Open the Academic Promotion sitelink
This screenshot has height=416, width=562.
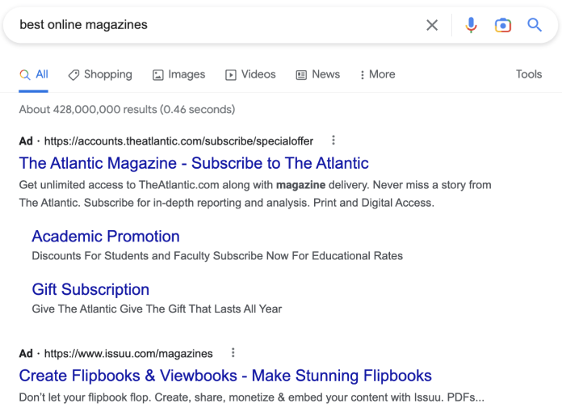point(106,237)
